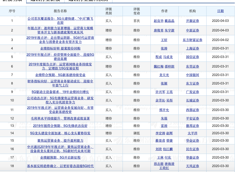The width and height of the screenshot is (235, 172).
Task: Open author link 雷涛
Action: click(x=164, y=126)
